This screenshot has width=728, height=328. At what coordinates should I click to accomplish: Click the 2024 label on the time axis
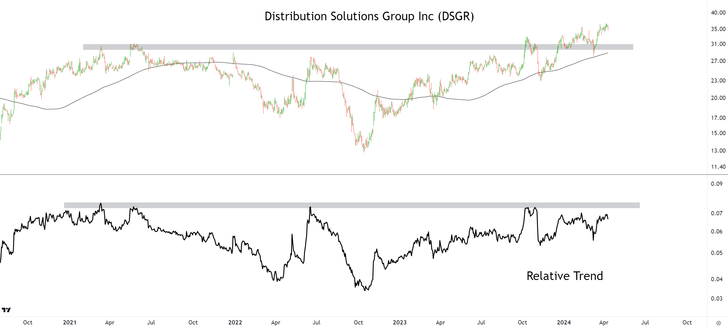[564, 322]
